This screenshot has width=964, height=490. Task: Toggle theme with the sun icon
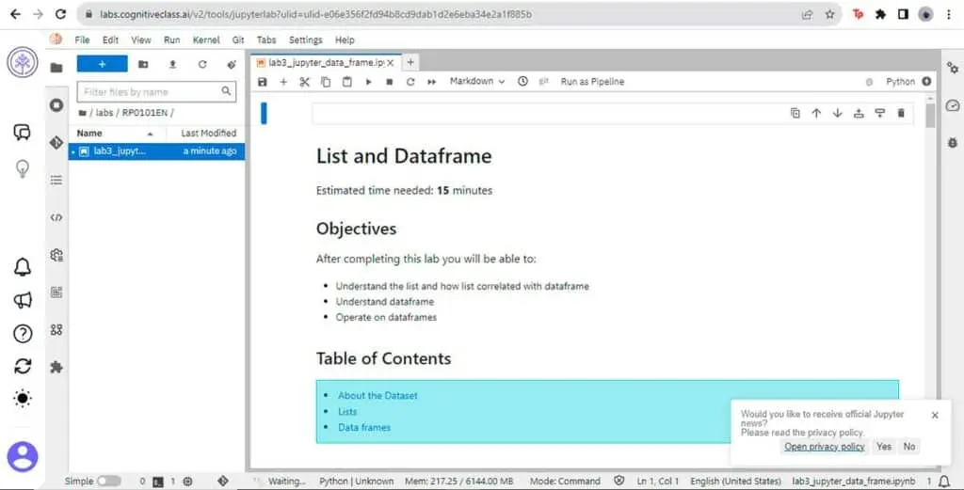coord(23,399)
